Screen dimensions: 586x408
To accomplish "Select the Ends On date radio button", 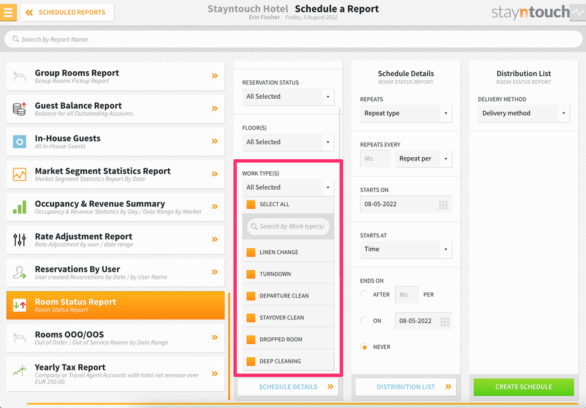I will [x=364, y=321].
